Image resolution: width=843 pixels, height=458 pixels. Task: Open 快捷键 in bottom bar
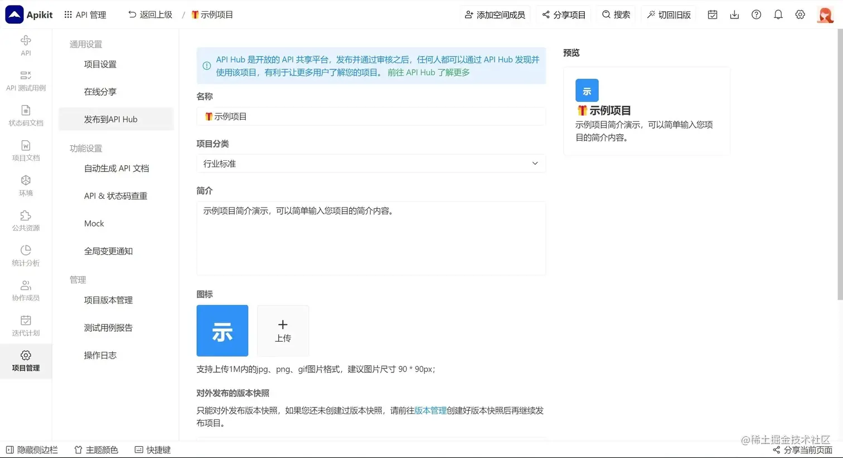click(x=153, y=450)
